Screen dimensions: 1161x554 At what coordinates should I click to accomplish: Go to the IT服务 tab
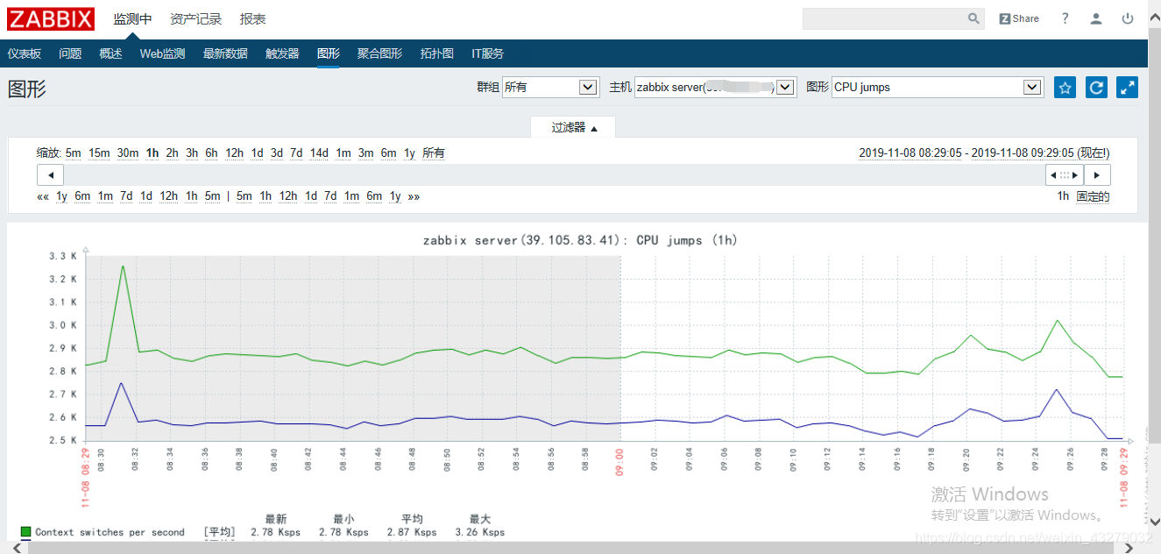coord(487,53)
